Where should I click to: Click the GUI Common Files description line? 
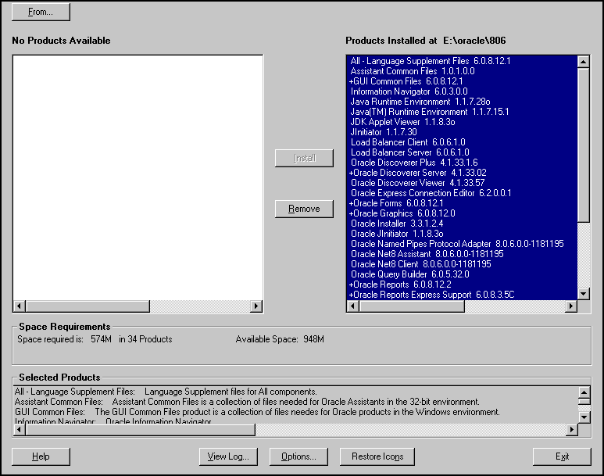pos(257,412)
